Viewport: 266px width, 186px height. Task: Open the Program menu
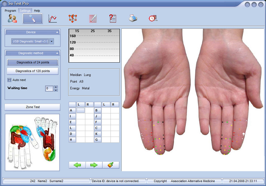[10, 11]
